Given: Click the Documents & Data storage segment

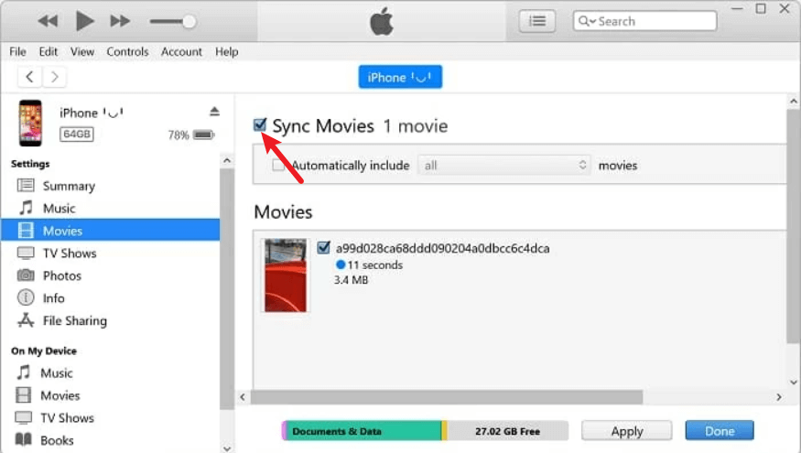Looking at the screenshot, I should [x=364, y=430].
